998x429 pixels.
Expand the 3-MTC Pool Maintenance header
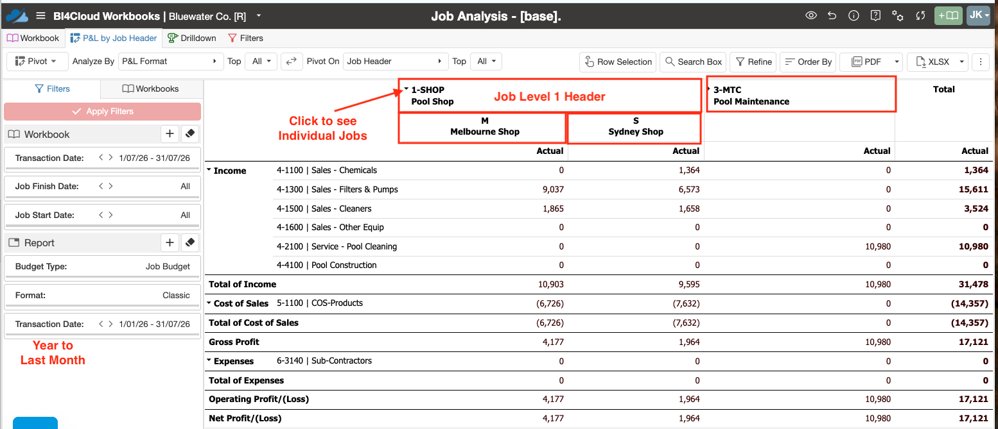coord(708,90)
